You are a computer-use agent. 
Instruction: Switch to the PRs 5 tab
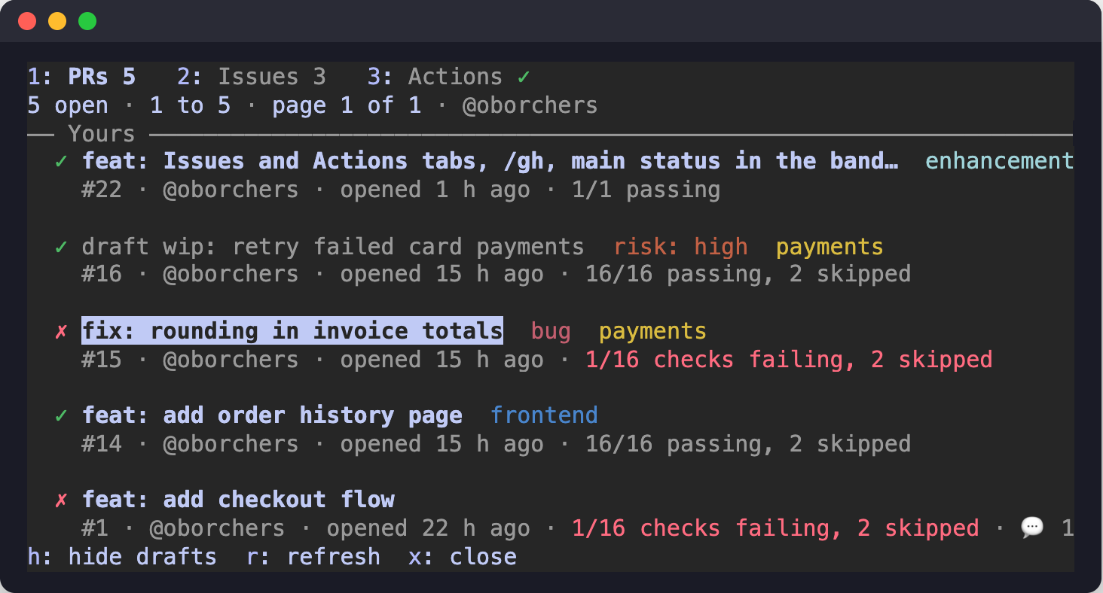pos(81,77)
